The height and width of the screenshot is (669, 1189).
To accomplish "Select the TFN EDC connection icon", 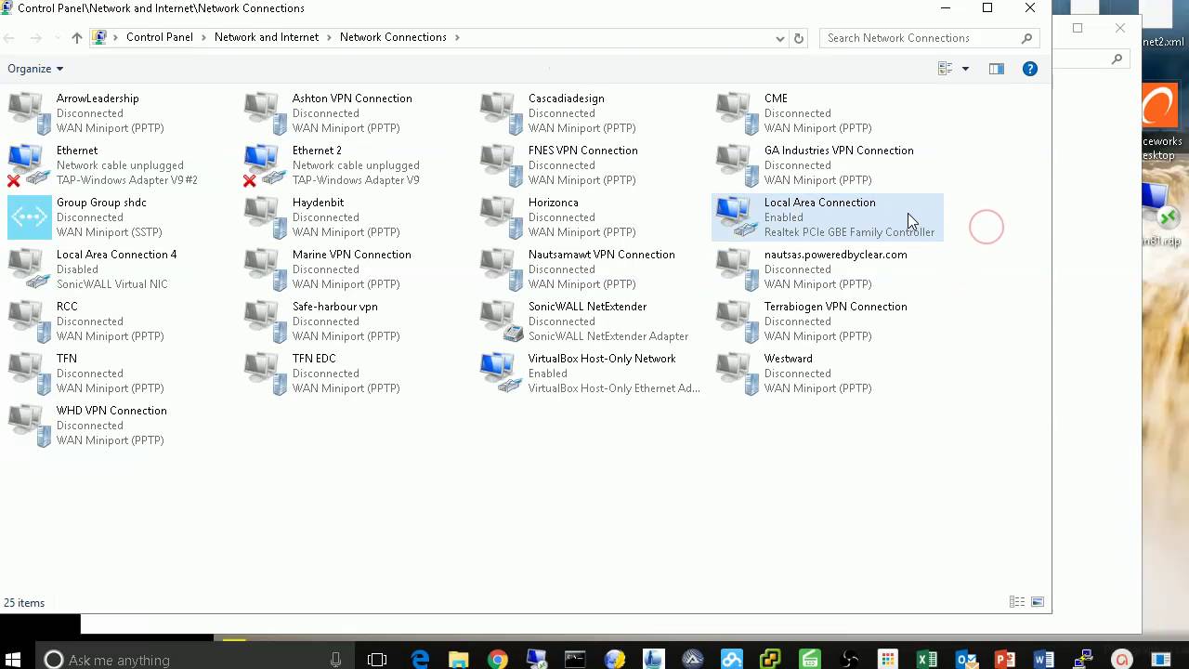I will [x=266, y=374].
